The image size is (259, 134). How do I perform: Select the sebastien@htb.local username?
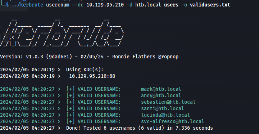click(168, 102)
